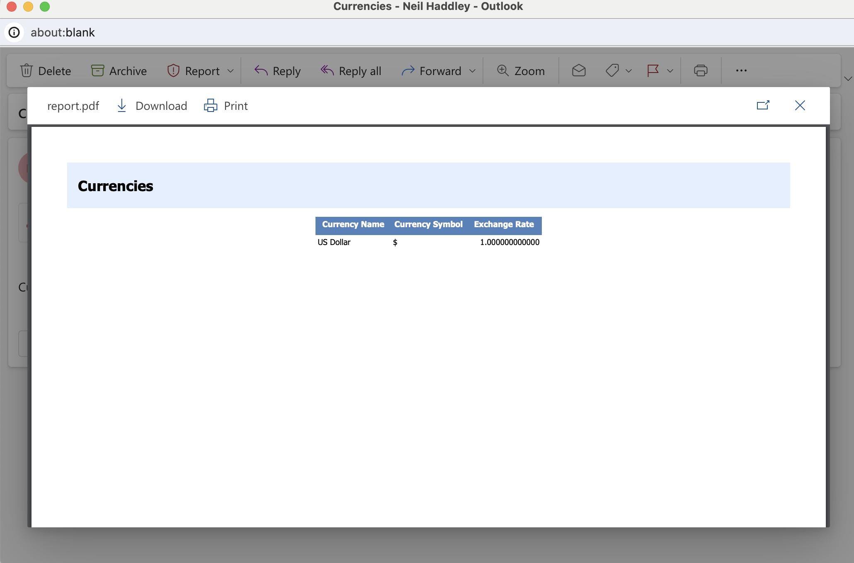Click the Archive box icon
This screenshot has height=563, width=854.
coord(97,70)
